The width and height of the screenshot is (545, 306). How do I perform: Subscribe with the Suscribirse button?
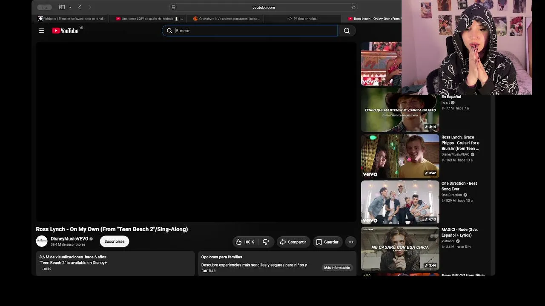pyautogui.click(x=115, y=241)
